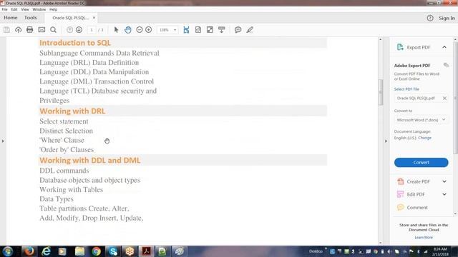Click the Fit one full page icon
This screenshot has width=458, height=257.
(198, 30)
